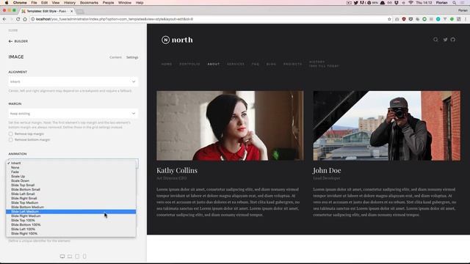
Task: Open Chrome File menu
Action: (35, 3)
